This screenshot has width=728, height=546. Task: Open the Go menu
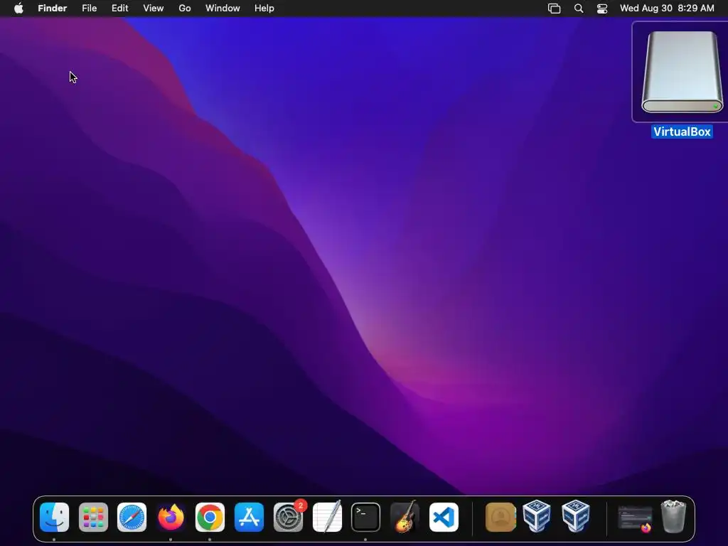pos(185,9)
